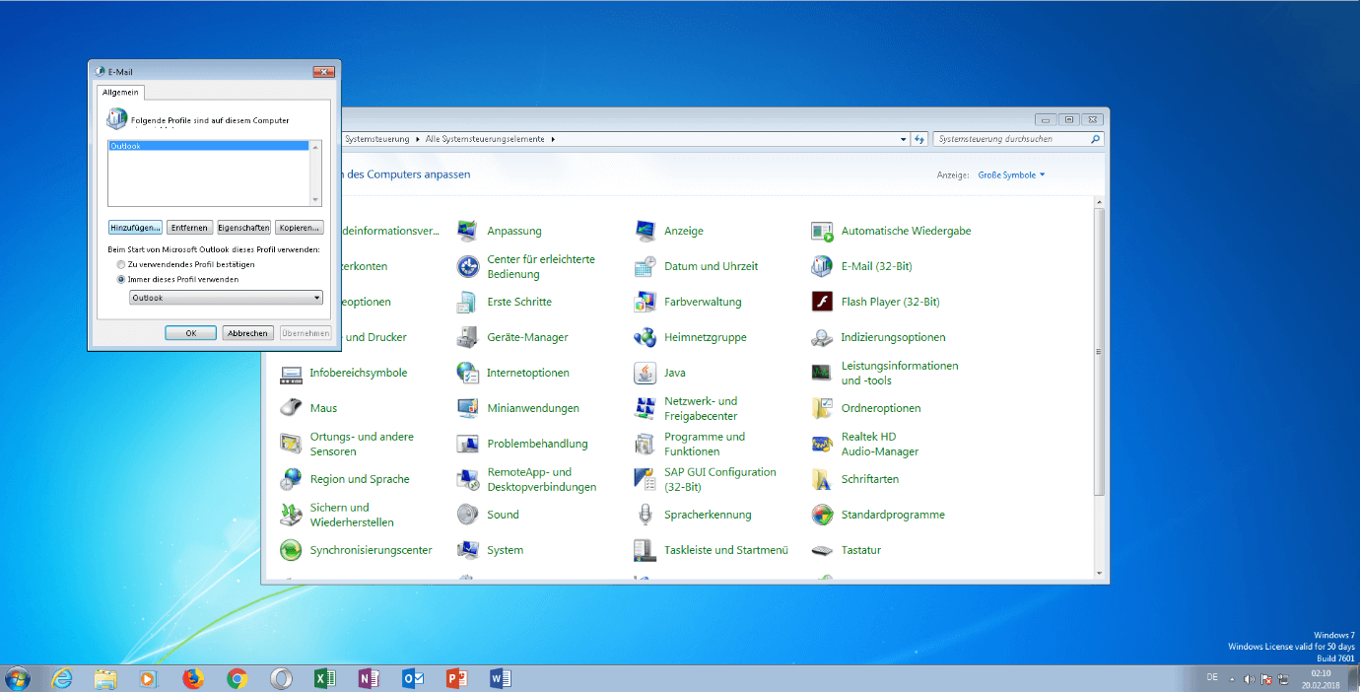
Task: Click the Standardprogramme icon
Action: click(x=822, y=515)
